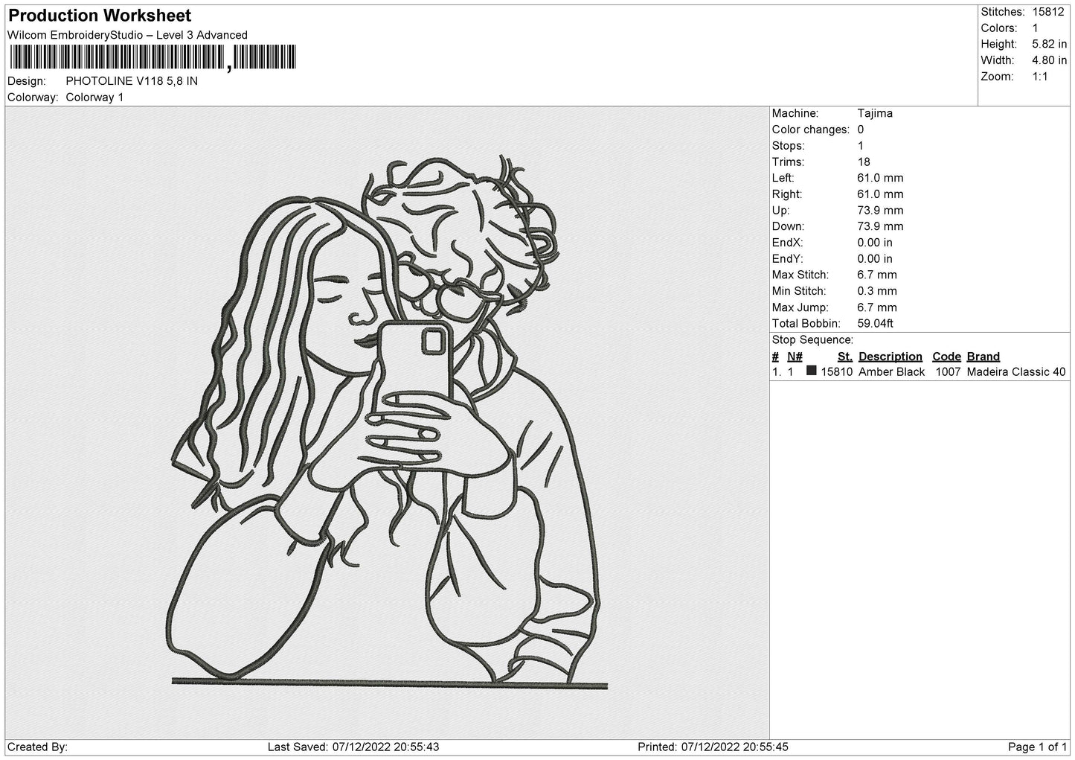Click the barcode under the header

click(153, 57)
